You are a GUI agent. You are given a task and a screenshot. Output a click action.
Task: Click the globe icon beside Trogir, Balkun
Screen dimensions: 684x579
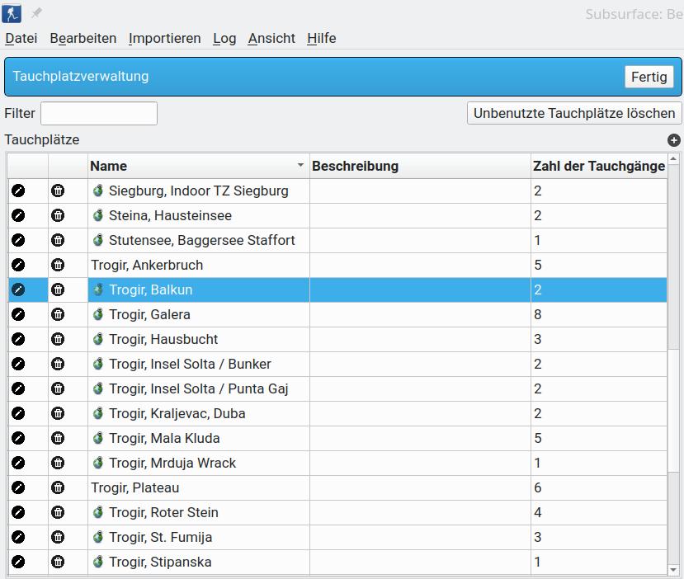(x=99, y=289)
